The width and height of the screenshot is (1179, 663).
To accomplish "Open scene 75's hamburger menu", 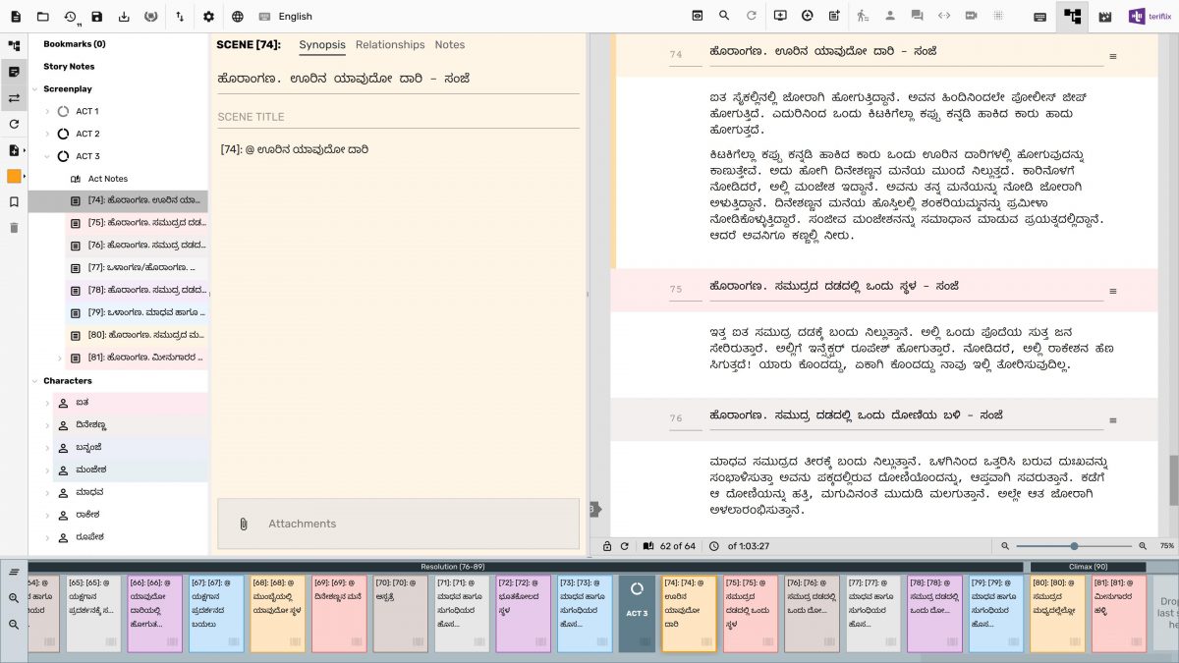I will coord(1112,290).
